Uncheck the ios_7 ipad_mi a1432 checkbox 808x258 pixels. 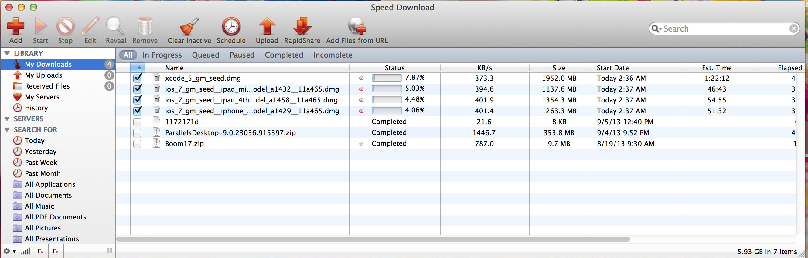click(137, 89)
